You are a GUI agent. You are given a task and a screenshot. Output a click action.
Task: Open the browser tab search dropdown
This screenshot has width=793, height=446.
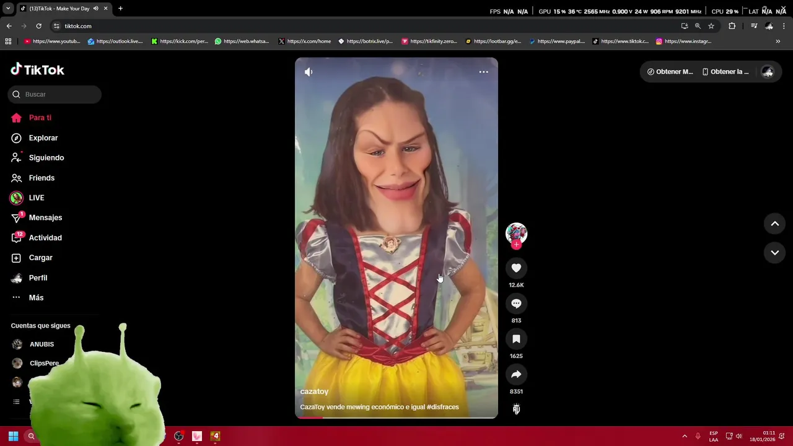tap(8, 9)
